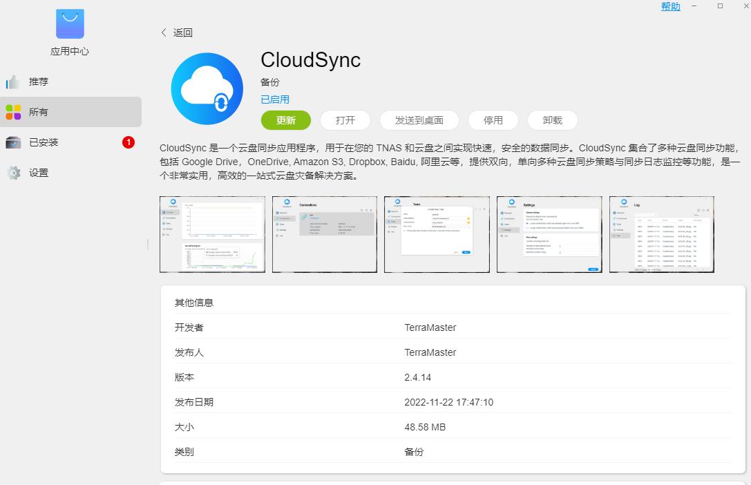
Task: Update CloudSync with the 更新 button
Action: point(285,120)
